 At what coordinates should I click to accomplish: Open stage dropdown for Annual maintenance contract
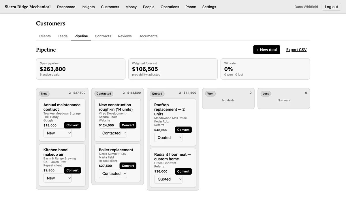tap(57, 133)
